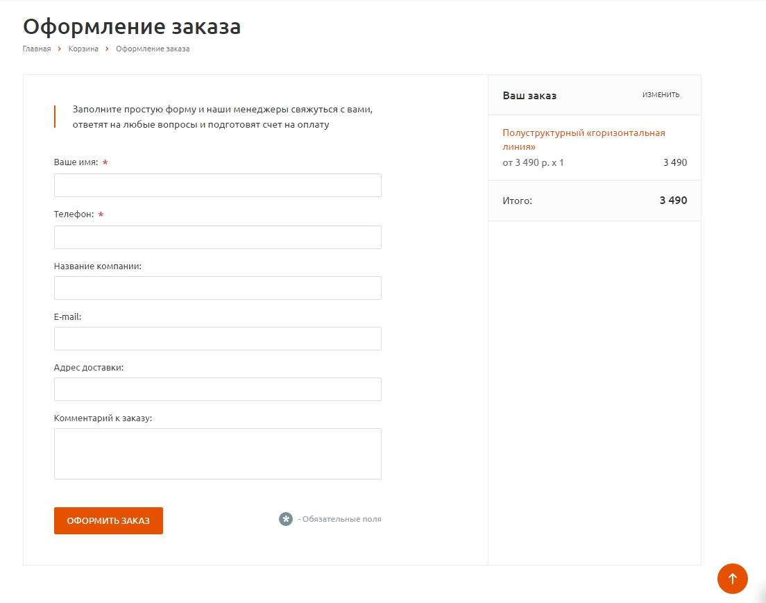This screenshot has width=766, height=603.
Task: Click the red asterisk next to Телефон
Action: click(x=101, y=214)
